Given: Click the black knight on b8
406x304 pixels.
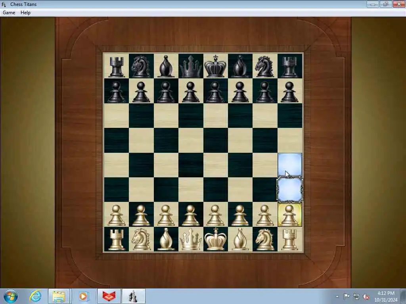Looking at the screenshot, I should tap(141, 66).
